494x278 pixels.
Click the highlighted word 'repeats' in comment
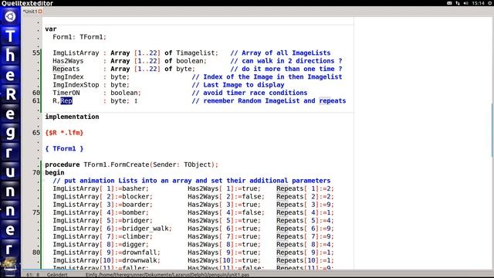(x=333, y=101)
